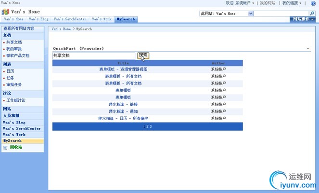
Task: Open result 萍水相逢 - 链接
Action: tap(123, 104)
